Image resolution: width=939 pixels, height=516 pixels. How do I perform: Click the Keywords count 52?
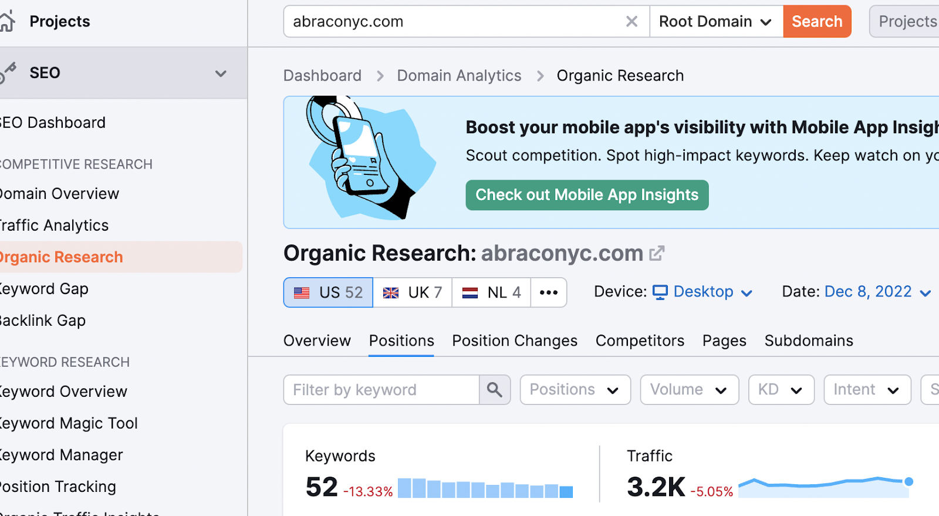click(322, 487)
